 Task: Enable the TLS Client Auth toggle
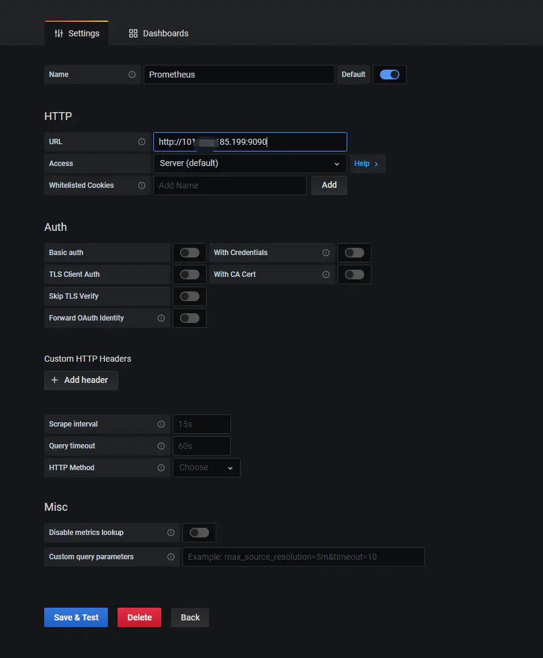190,274
